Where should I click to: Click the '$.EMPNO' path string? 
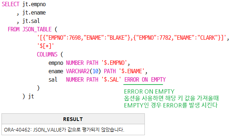(114, 63)
